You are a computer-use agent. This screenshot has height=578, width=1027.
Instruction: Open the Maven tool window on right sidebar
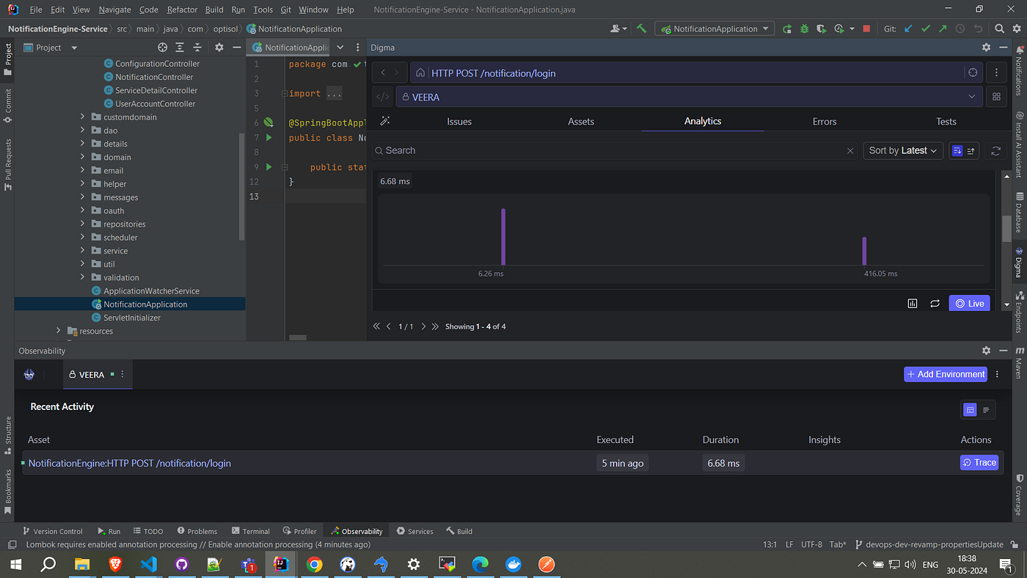(1019, 362)
